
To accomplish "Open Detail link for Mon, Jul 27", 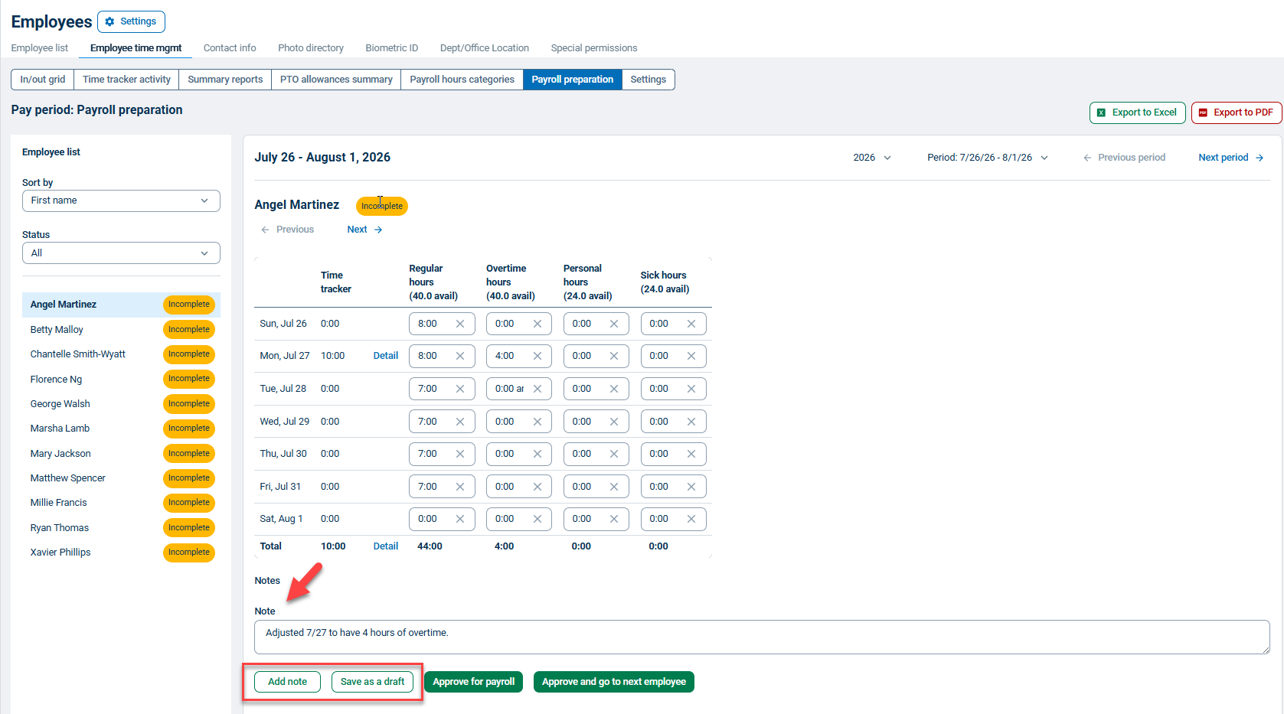I will point(386,356).
